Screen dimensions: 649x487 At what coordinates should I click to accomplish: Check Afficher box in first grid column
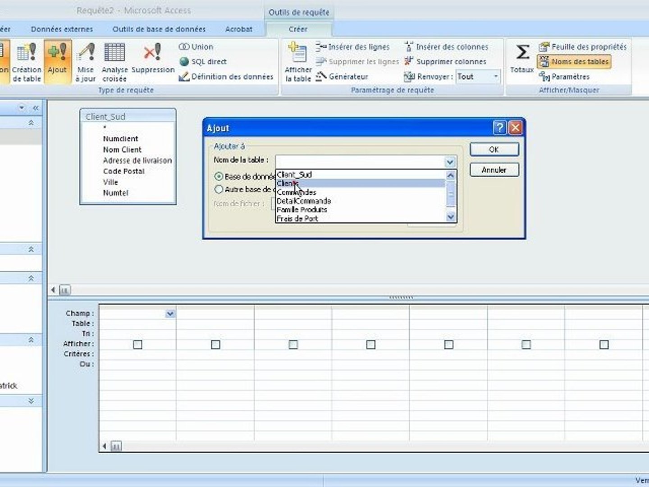tap(138, 345)
